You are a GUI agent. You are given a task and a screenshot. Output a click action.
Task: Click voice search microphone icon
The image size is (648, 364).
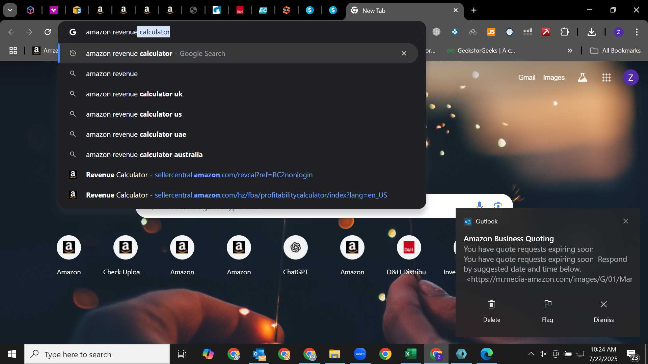pos(479,204)
